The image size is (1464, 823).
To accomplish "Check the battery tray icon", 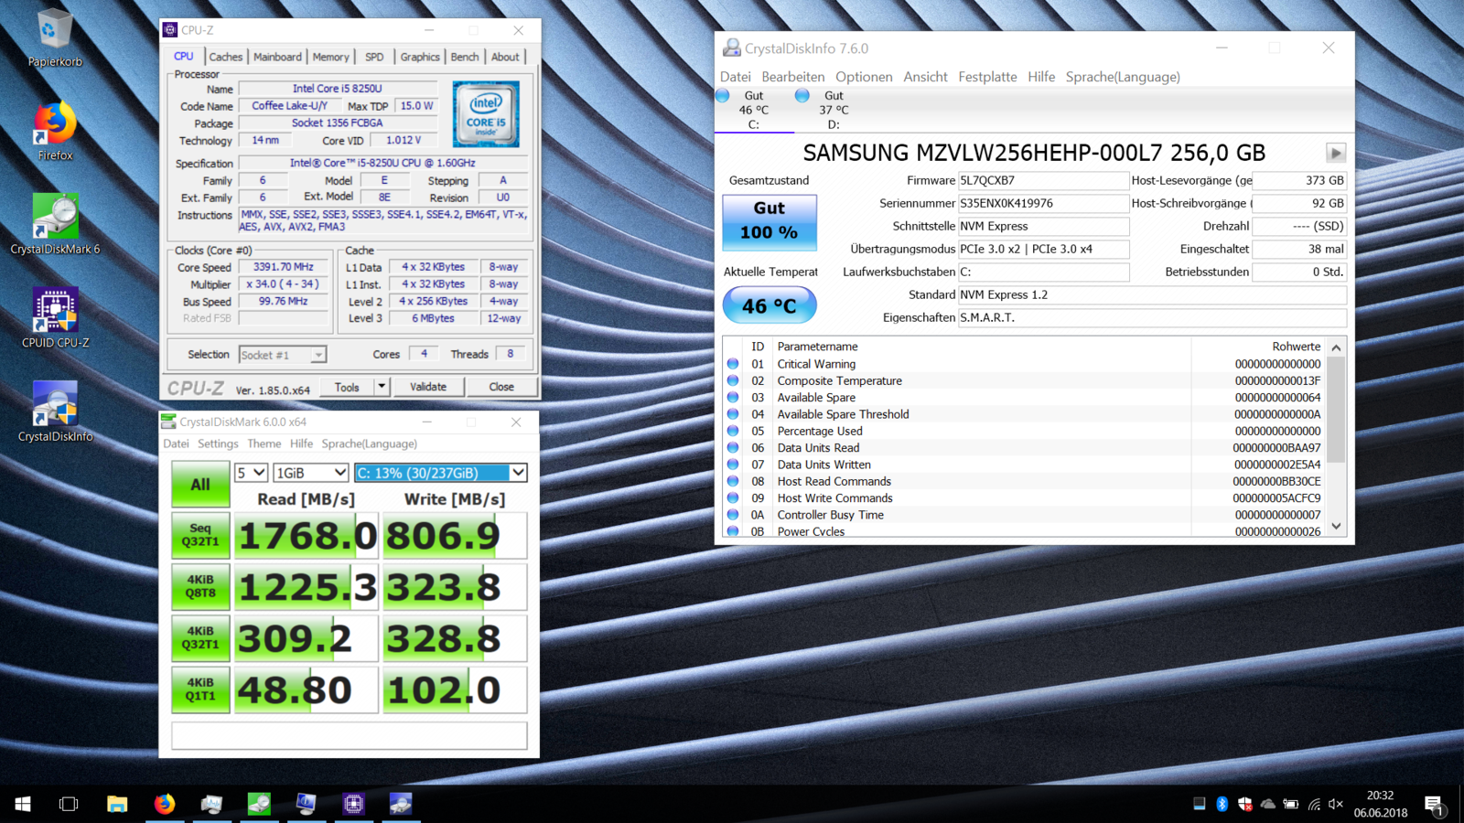I will pos(1290,804).
